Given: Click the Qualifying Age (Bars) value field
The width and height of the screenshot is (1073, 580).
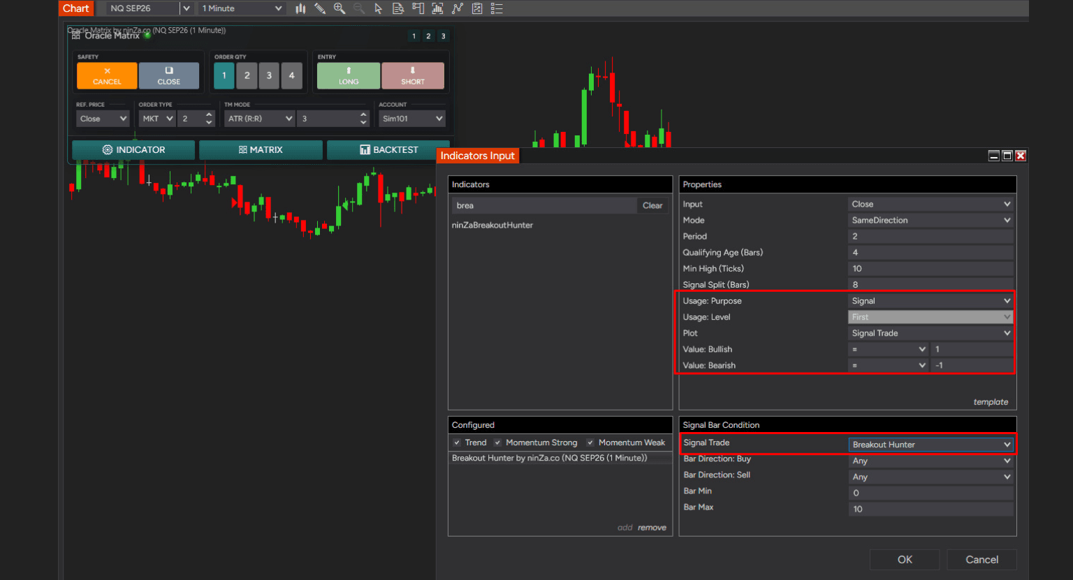Looking at the screenshot, I should tap(930, 253).
